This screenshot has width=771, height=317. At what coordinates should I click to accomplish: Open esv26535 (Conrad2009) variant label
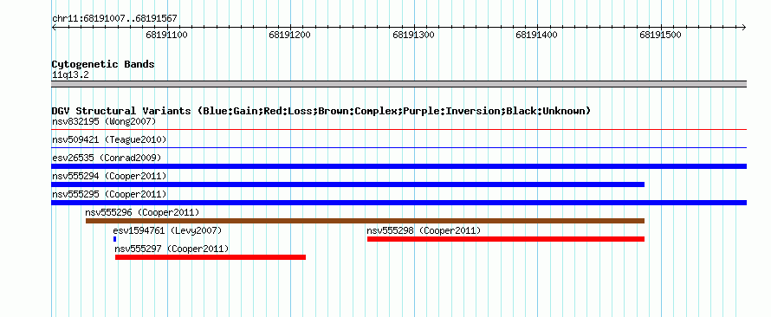(x=107, y=158)
